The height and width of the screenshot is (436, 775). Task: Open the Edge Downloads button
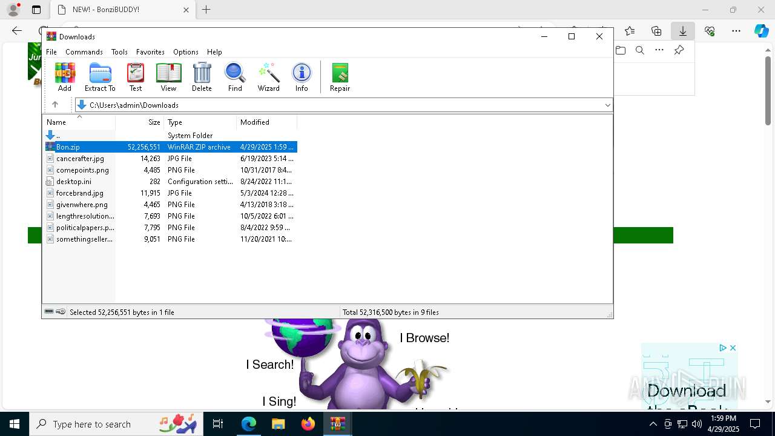[683, 31]
